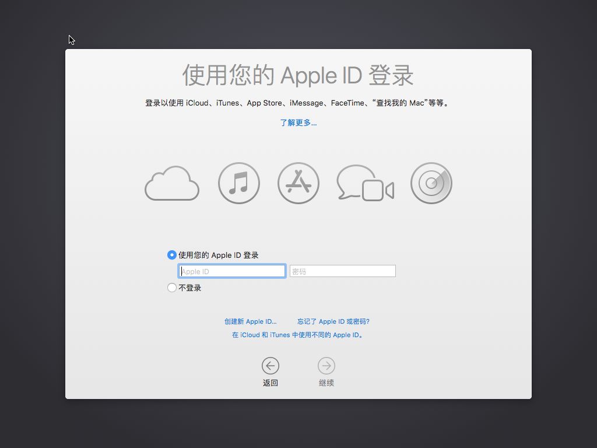Click the grayed continue arrow circle
Viewport: 597px width, 448px height.
pos(326,365)
